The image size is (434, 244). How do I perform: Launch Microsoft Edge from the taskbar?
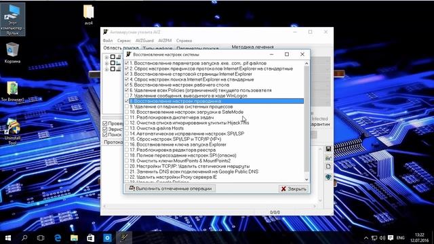[x=58, y=238]
